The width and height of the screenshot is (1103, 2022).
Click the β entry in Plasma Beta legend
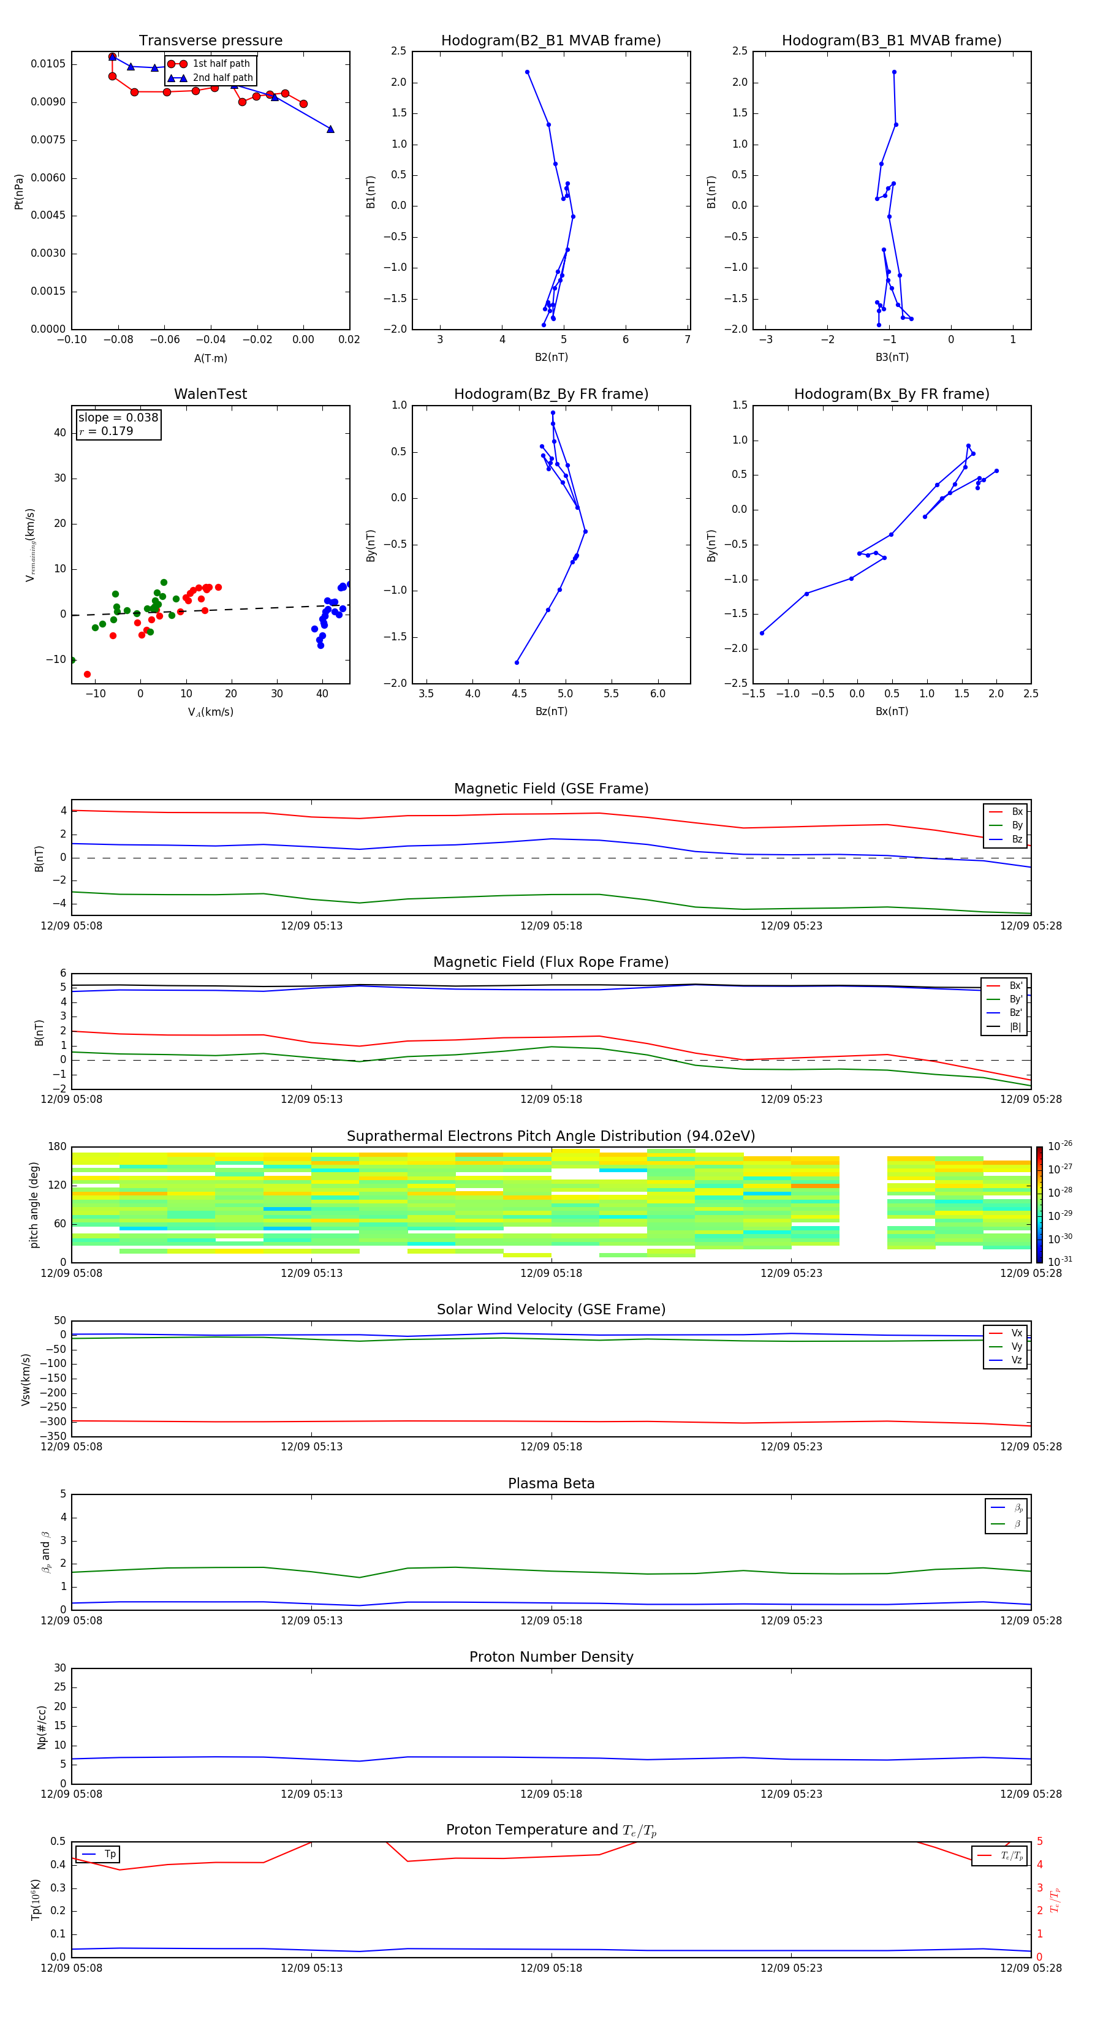click(1006, 1524)
